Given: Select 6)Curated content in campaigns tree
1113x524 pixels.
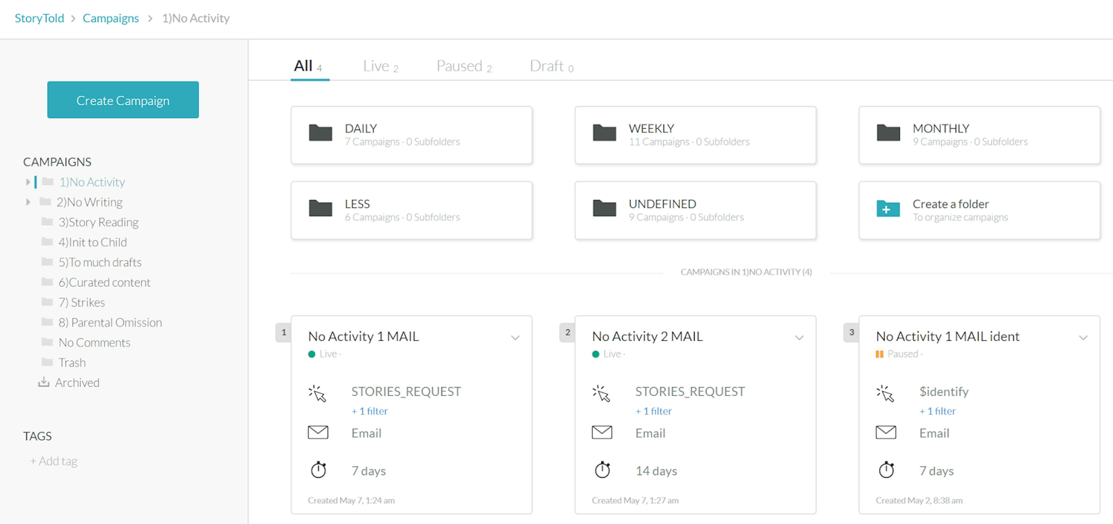Looking at the screenshot, I should [104, 282].
